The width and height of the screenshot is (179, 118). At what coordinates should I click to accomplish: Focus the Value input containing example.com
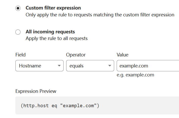[x=148, y=66]
